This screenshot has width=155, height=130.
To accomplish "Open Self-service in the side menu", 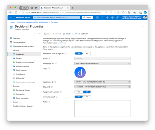I will point(20,78).
